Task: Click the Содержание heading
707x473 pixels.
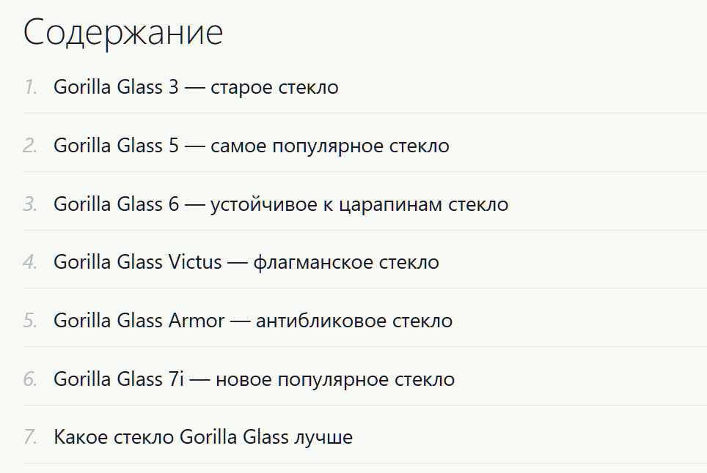Action: pos(123,32)
